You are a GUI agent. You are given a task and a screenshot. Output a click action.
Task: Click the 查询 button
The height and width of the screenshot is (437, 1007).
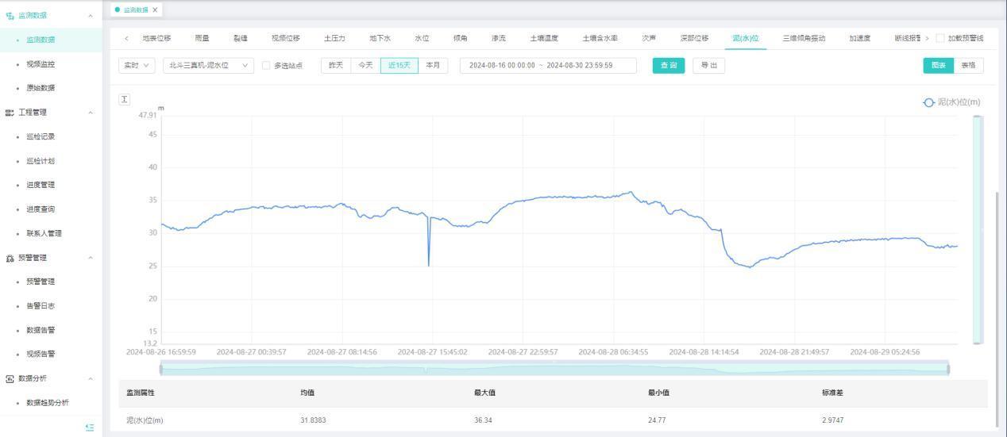[x=669, y=66]
